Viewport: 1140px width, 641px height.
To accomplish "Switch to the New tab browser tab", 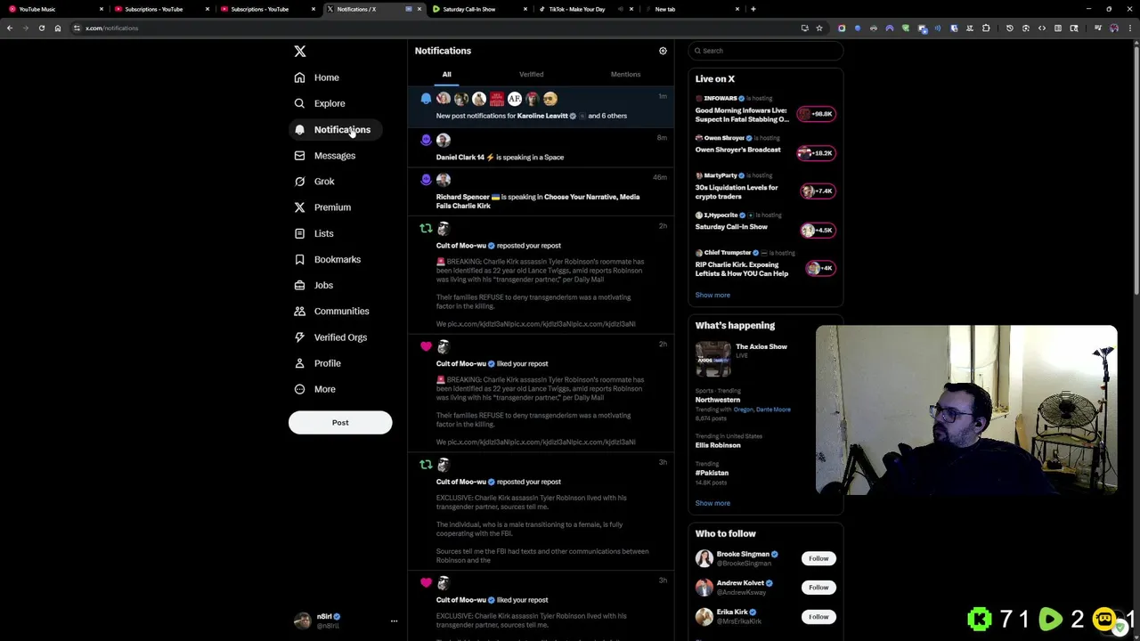I will (691, 9).
